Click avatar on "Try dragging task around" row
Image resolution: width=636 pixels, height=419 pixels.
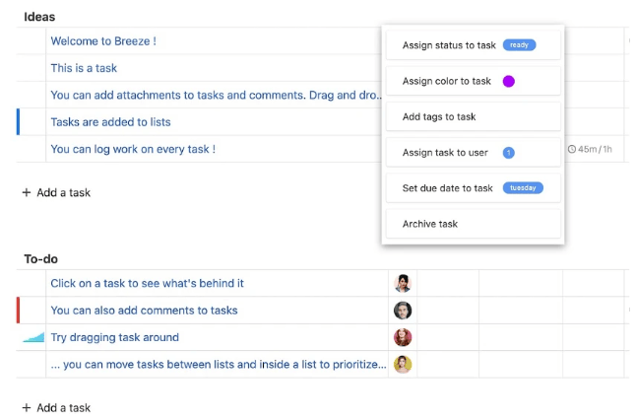click(x=402, y=337)
